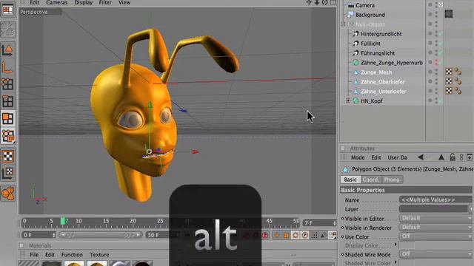Collapse the Null-Objekt group

(x=344, y=24)
